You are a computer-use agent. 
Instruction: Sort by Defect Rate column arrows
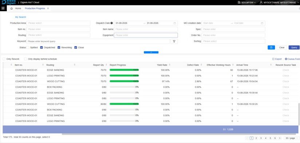coord(201,65)
